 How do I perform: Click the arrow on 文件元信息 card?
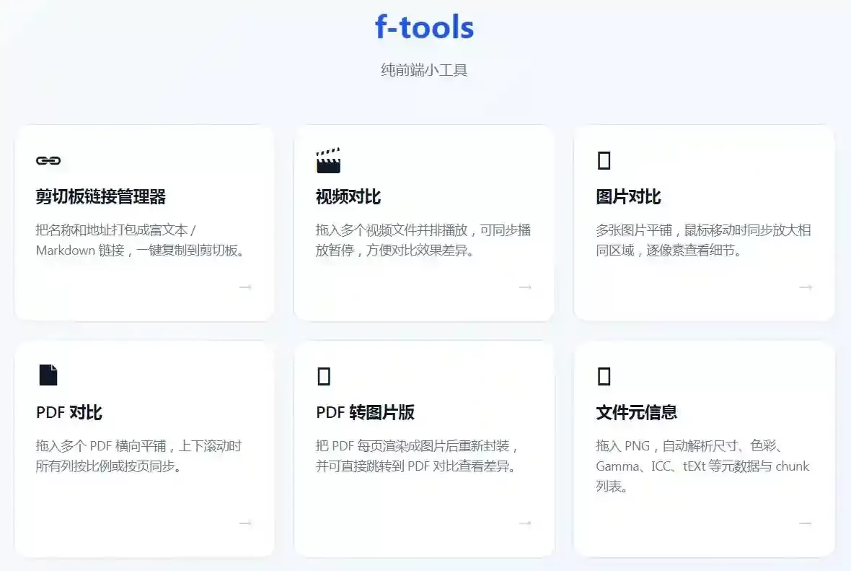pyautogui.click(x=806, y=523)
